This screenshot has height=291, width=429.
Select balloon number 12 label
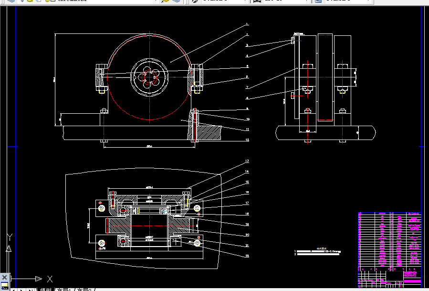(x=247, y=140)
